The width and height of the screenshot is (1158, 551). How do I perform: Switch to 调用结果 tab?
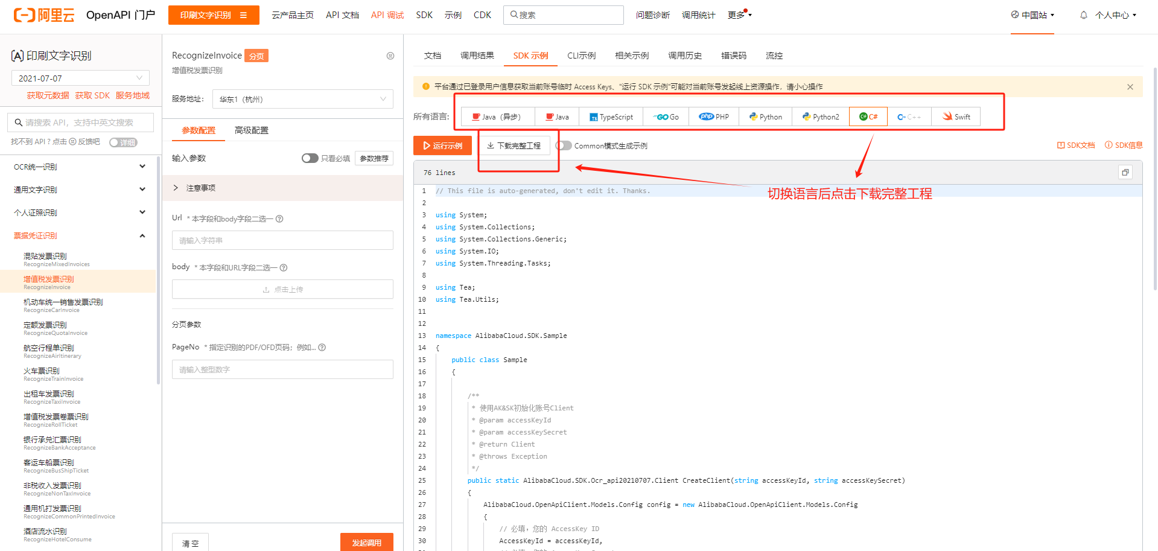tap(477, 56)
